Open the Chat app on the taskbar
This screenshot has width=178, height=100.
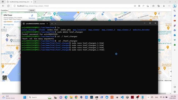(x=61, y=97)
